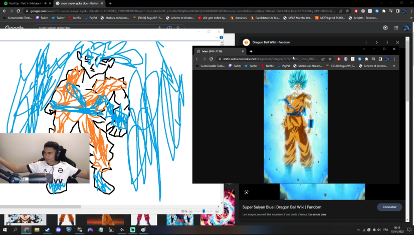Select the orange-suit Goku thumbnail in the results strip
Viewport: 414px width, 235px height.
[x=67, y=219]
